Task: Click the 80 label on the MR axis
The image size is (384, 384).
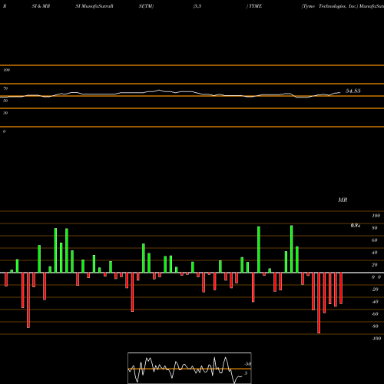Action: [375, 228]
